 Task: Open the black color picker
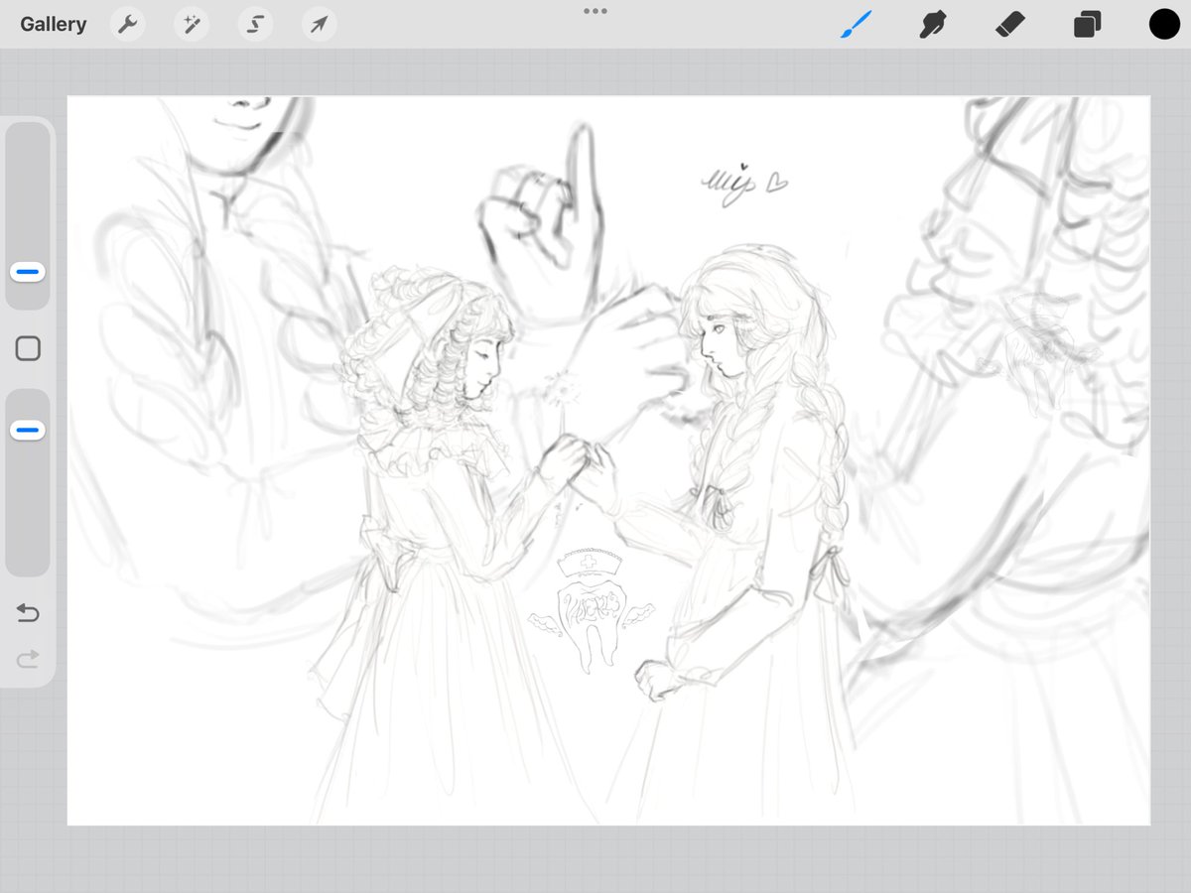point(1164,25)
